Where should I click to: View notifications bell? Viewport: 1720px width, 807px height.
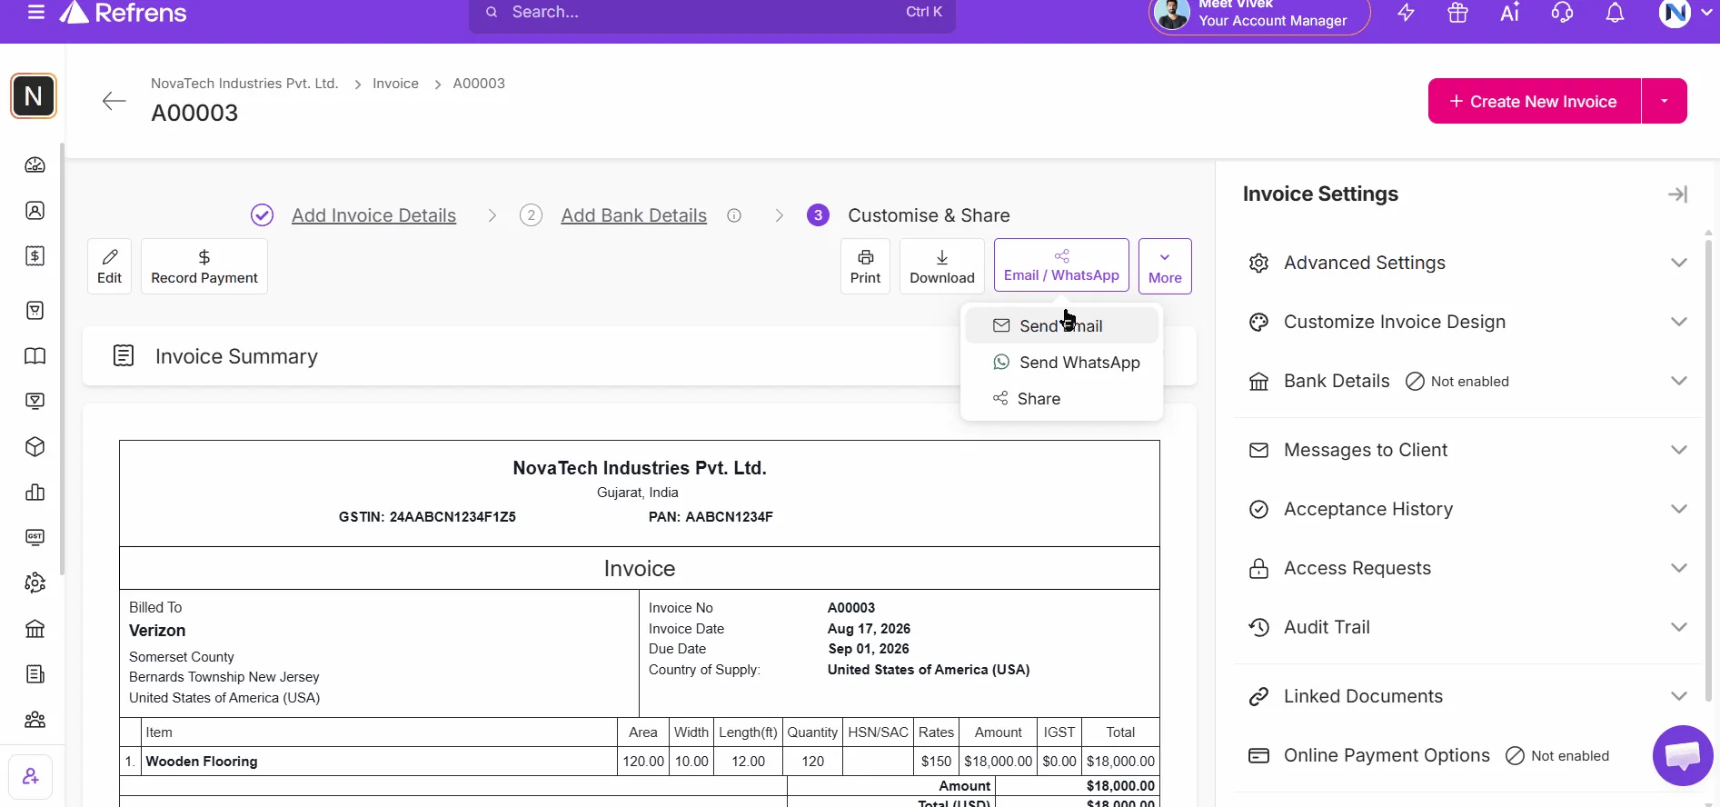pos(1615,13)
